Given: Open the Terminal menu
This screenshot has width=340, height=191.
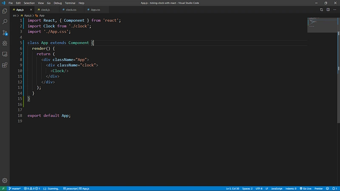Looking at the screenshot, I should [70, 3].
